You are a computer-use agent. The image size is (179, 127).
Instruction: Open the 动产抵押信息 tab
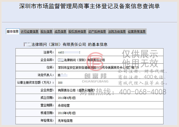point(97,31)
